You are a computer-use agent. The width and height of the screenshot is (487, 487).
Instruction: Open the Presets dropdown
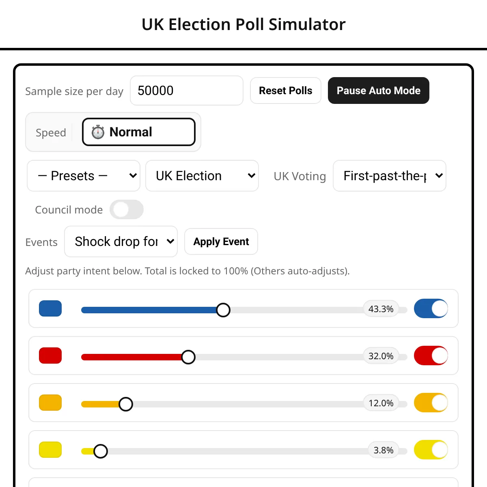click(x=84, y=176)
